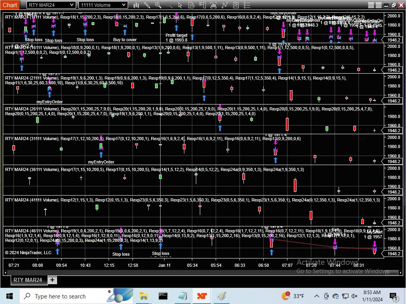The image size is (406, 304).
Task: Open the network tray icon
Action: [x=345, y=296]
